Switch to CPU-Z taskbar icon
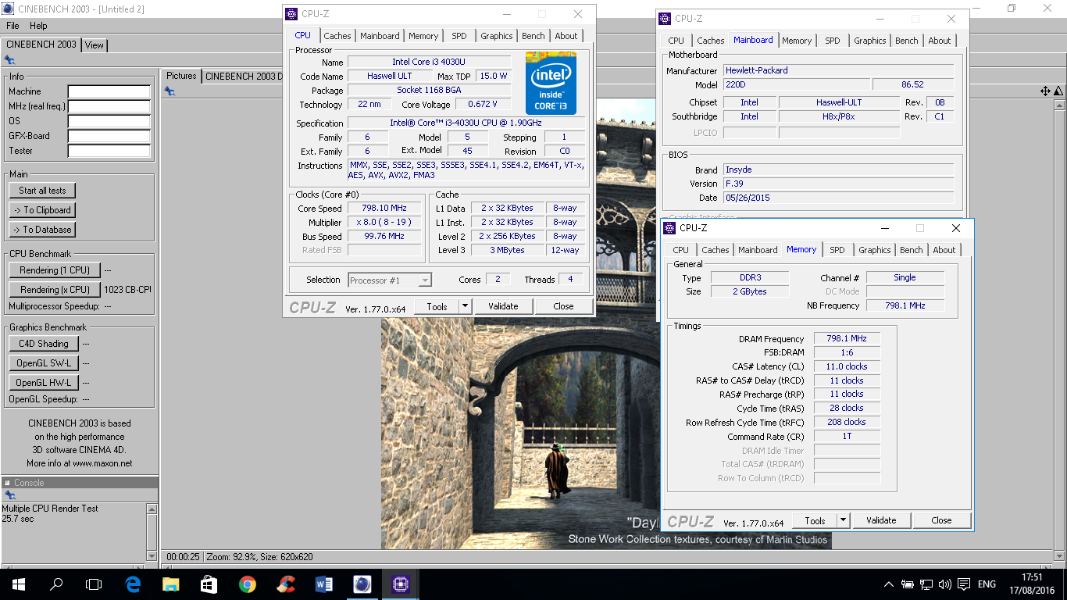 [400, 584]
